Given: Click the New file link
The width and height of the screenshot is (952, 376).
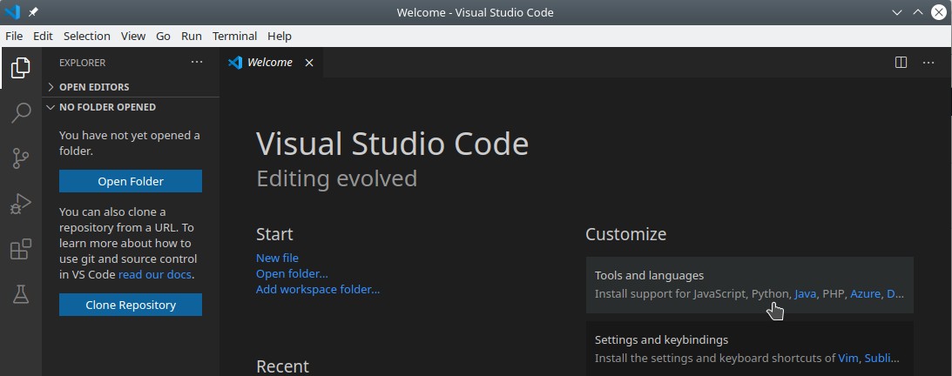Looking at the screenshot, I should (278, 258).
